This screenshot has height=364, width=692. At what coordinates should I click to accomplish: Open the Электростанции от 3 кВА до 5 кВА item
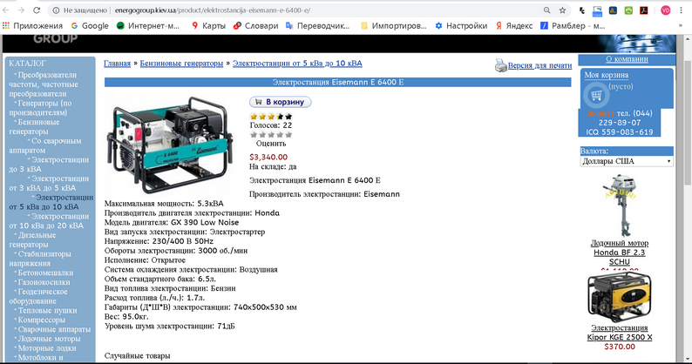[x=49, y=184]
